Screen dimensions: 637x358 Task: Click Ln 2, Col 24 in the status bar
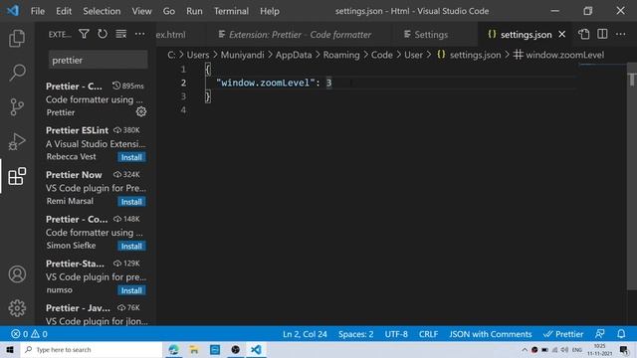[x=305, y=334]
